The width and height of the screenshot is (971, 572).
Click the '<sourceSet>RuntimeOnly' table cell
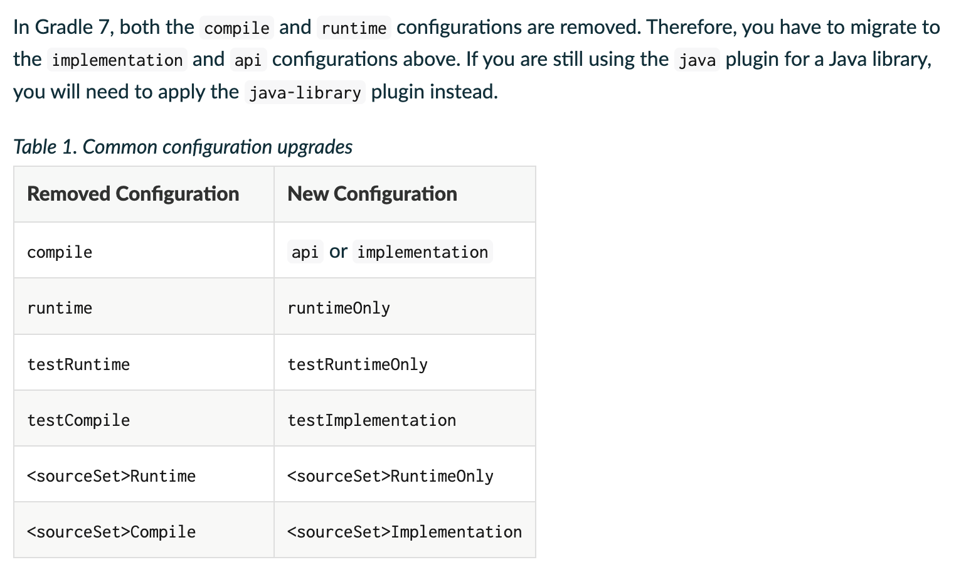pos(405,474)
